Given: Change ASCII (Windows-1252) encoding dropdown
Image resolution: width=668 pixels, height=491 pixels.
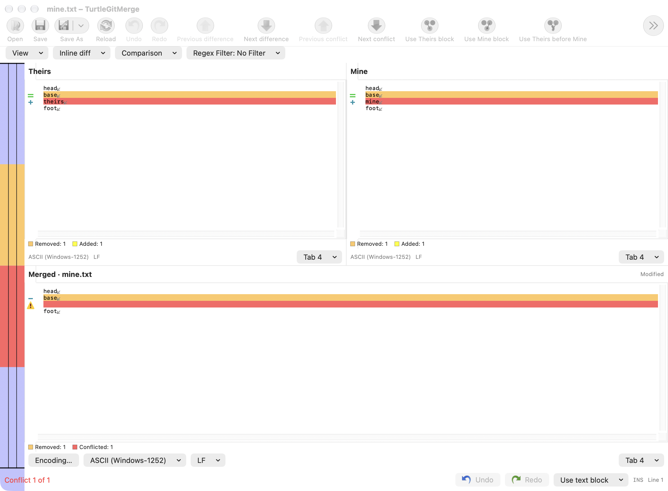Looking at the screenshot, I should pos(135,460).
